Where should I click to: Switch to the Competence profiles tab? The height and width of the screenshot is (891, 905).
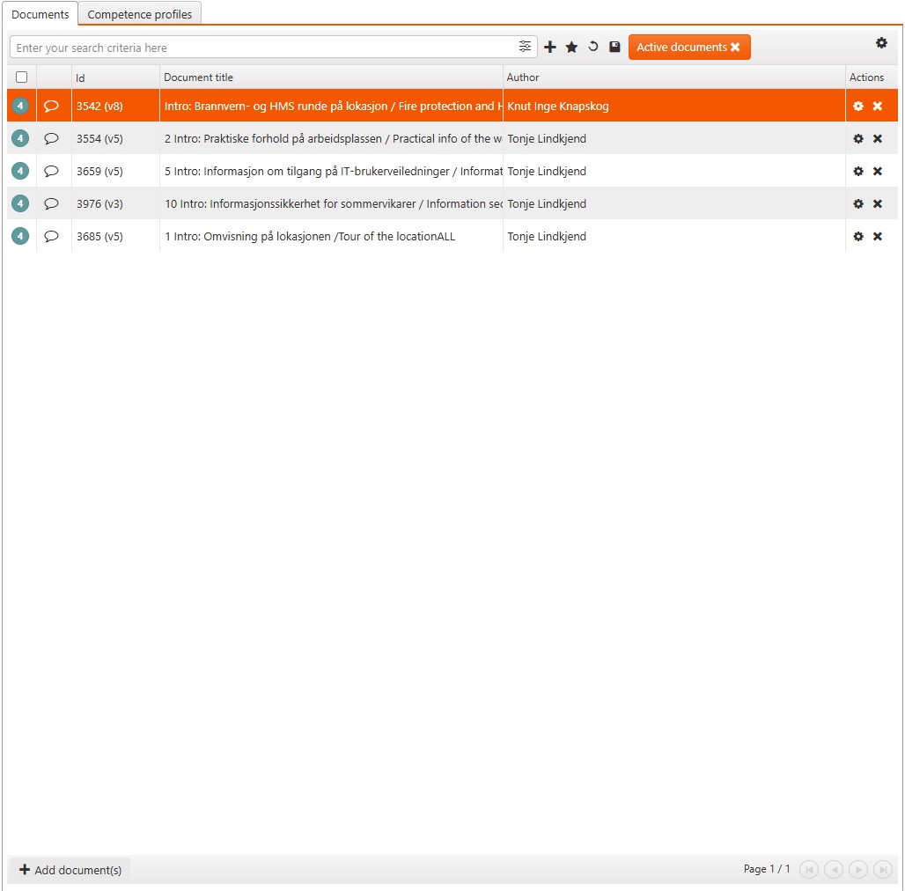coord(139,14)
